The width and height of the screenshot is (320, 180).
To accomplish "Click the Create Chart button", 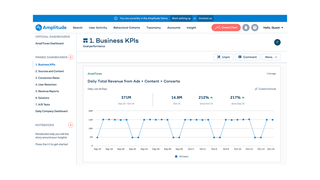I will 226,27.
